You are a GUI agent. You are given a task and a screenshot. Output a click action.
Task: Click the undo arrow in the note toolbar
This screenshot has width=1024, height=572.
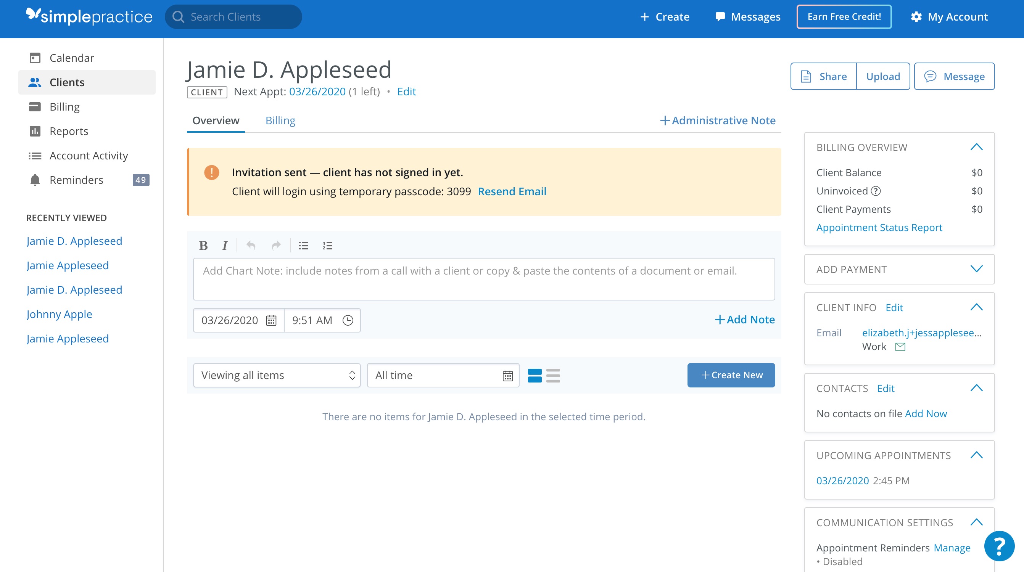click(x=251, y=245)
